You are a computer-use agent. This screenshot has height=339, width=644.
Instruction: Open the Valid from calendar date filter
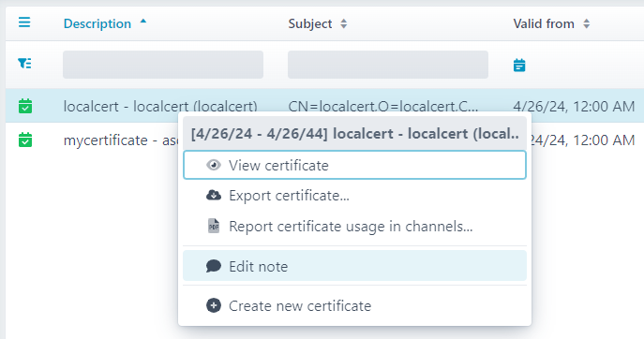point(519,65)
